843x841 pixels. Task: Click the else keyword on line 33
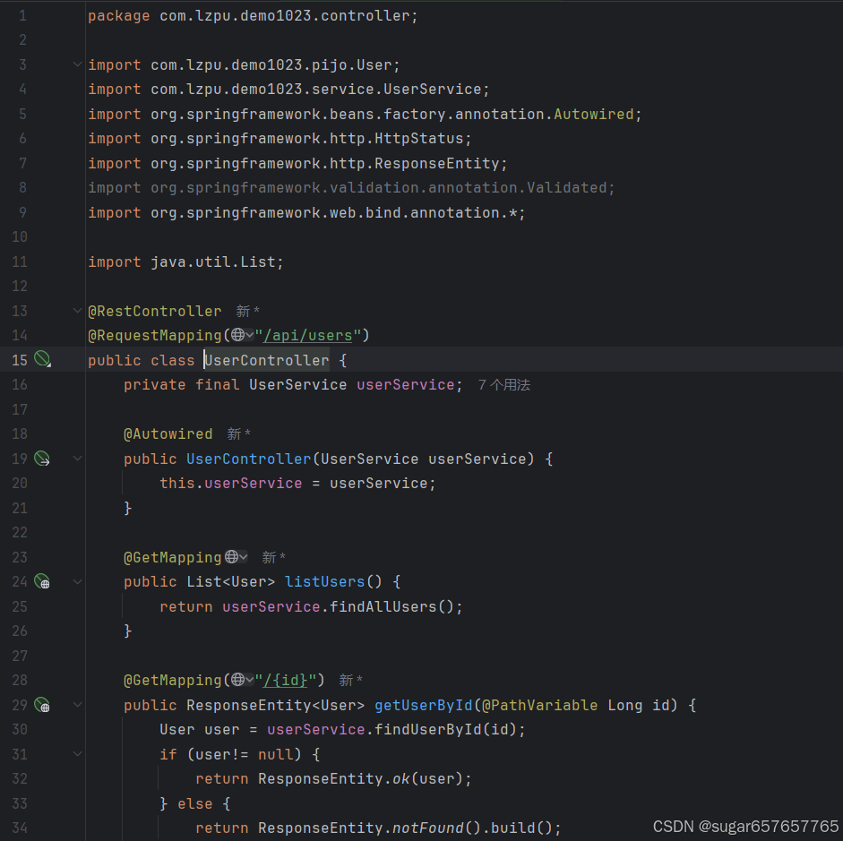click(x=194, y=804)
